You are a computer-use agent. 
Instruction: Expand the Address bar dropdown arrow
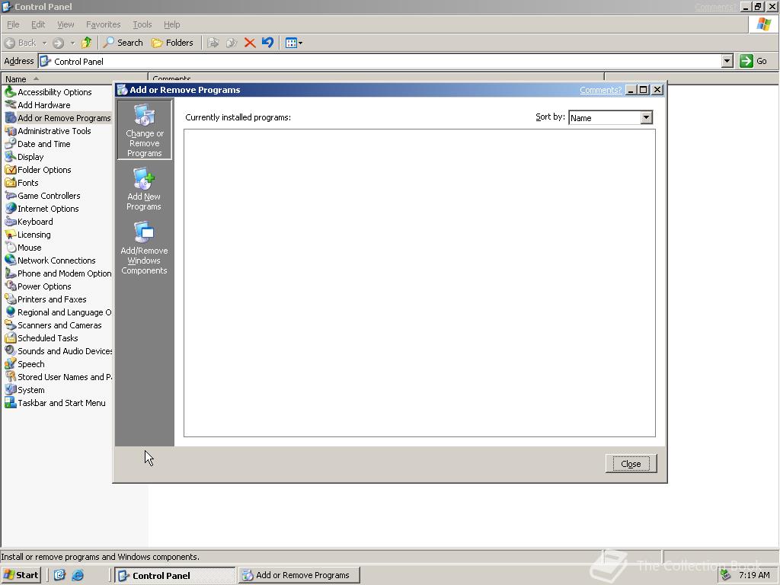click(x=727, y=61)
